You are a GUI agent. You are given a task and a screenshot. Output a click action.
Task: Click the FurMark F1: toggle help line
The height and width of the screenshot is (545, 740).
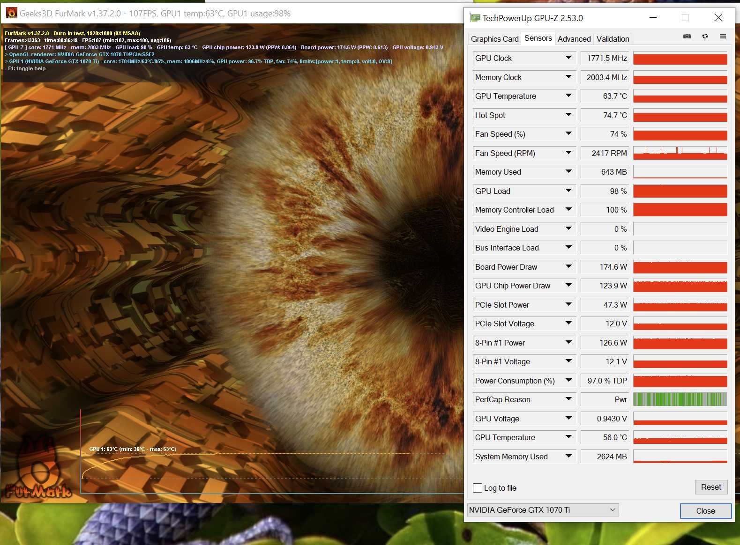pos(25,68)
